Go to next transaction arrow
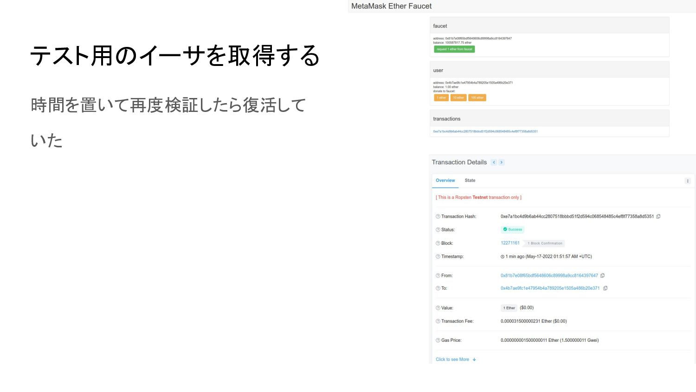This screenshot has height=392, width=696. point(502,162)
